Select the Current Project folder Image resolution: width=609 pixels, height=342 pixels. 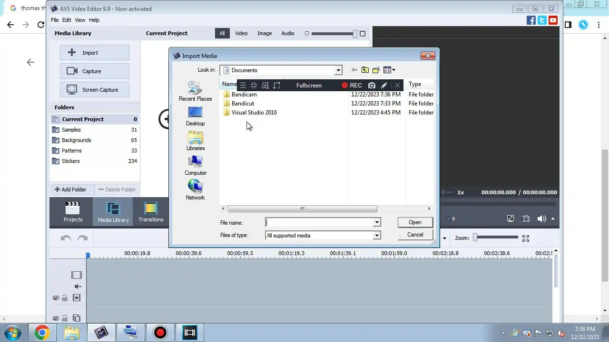(x=95, y=119)
